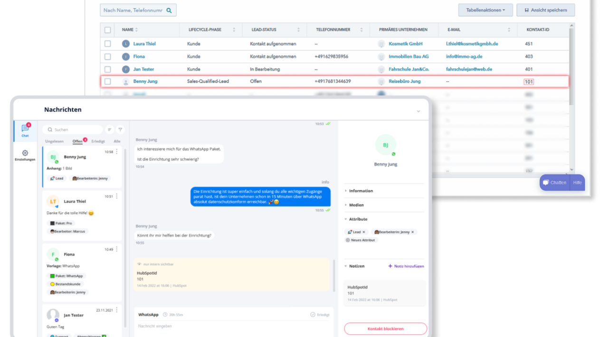Image resolution: width=600 pixels, height=337 pixels.
Task: Open Einstellungen gear icon
Action: pos(25,155)
